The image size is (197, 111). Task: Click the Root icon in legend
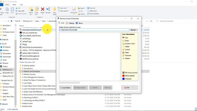pos(123,38)
